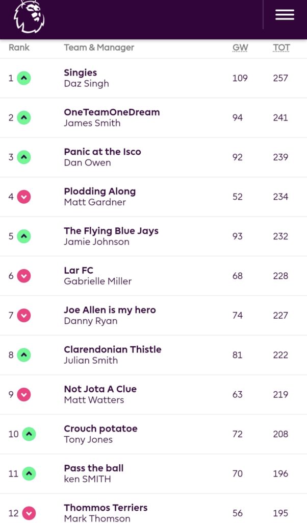Click the red down arrow for Not Jota A Clue
The width and height of the screenshot is (307, 523).
24,394
